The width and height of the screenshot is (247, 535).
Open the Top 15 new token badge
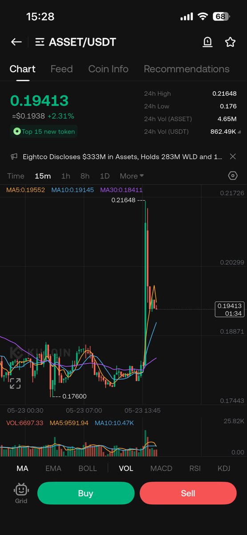coord(44,132)
